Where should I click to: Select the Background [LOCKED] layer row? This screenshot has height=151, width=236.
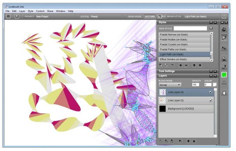[186, 109]
